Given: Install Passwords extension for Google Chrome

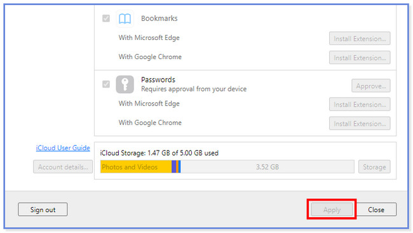Looking at the screenshot, I should pyautogui.click(x=360, y=123).
